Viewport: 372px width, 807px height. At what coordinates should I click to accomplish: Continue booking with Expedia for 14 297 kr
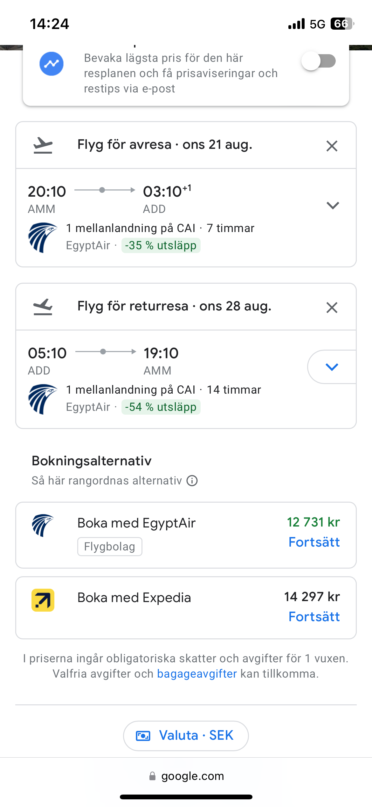tap(314, 617)
